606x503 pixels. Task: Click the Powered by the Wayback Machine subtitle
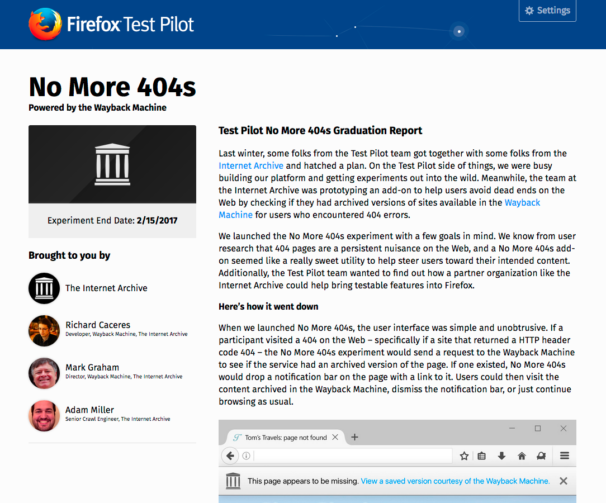(97, 107)
